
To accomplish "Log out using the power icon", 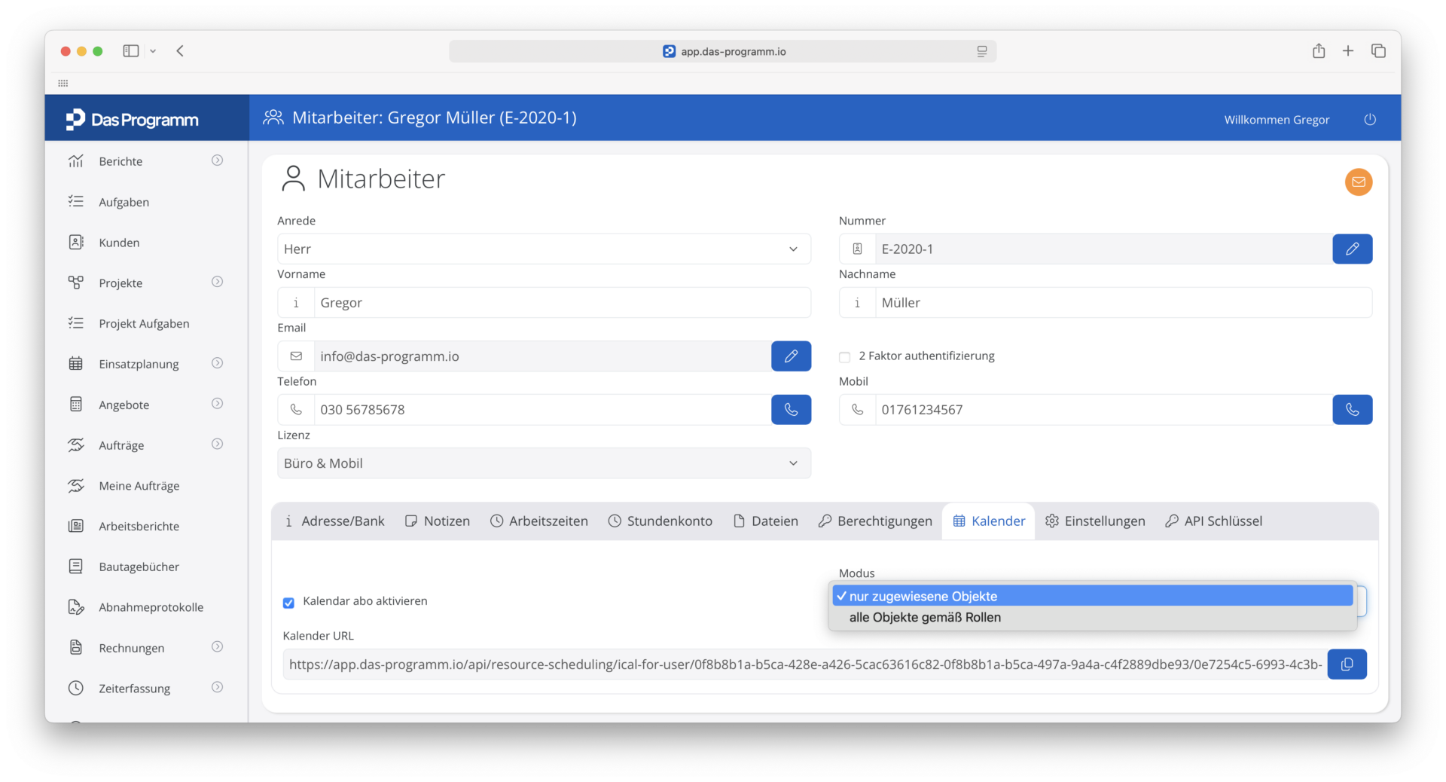I will [1369, 120].
